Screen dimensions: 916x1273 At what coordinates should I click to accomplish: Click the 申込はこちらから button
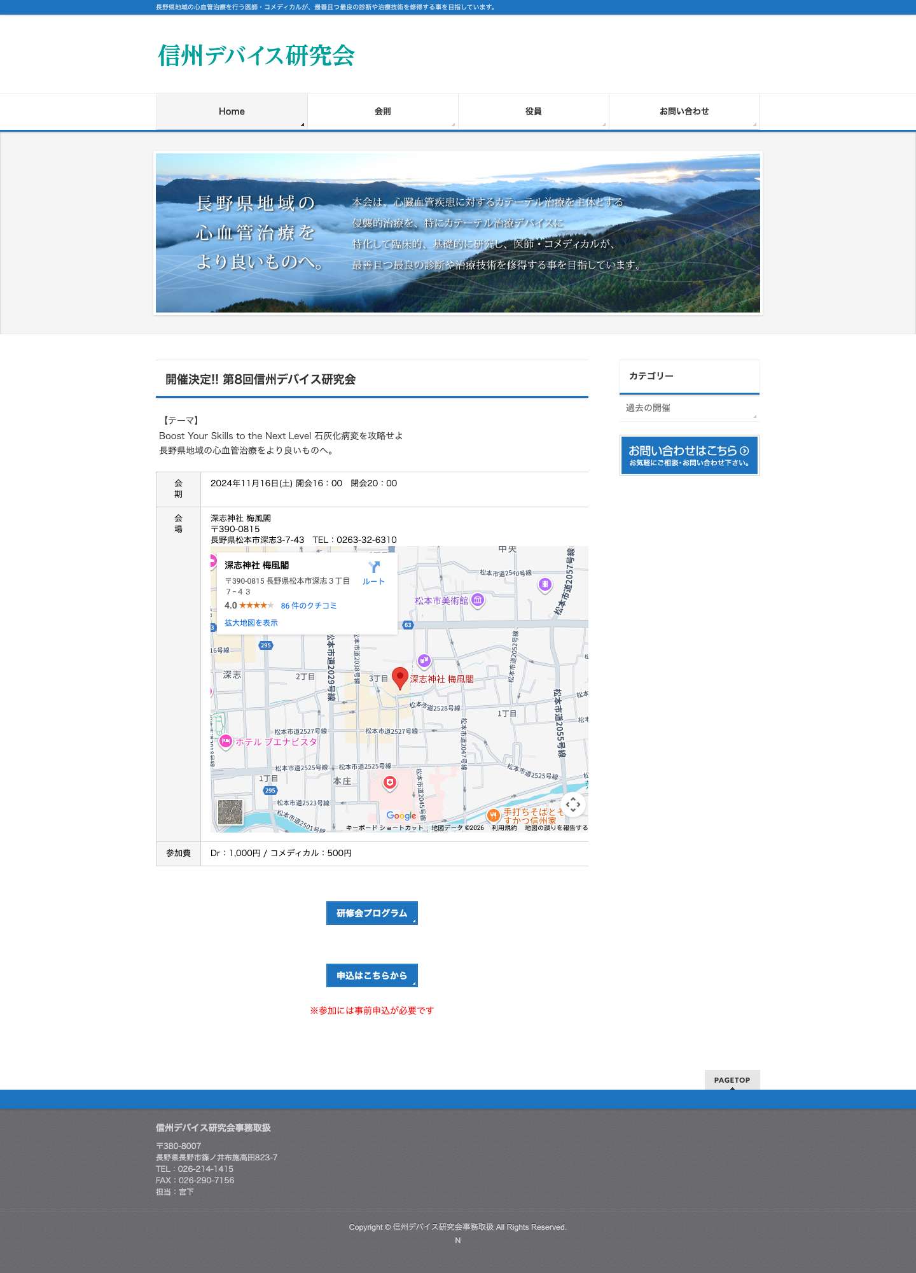(372, 976)
